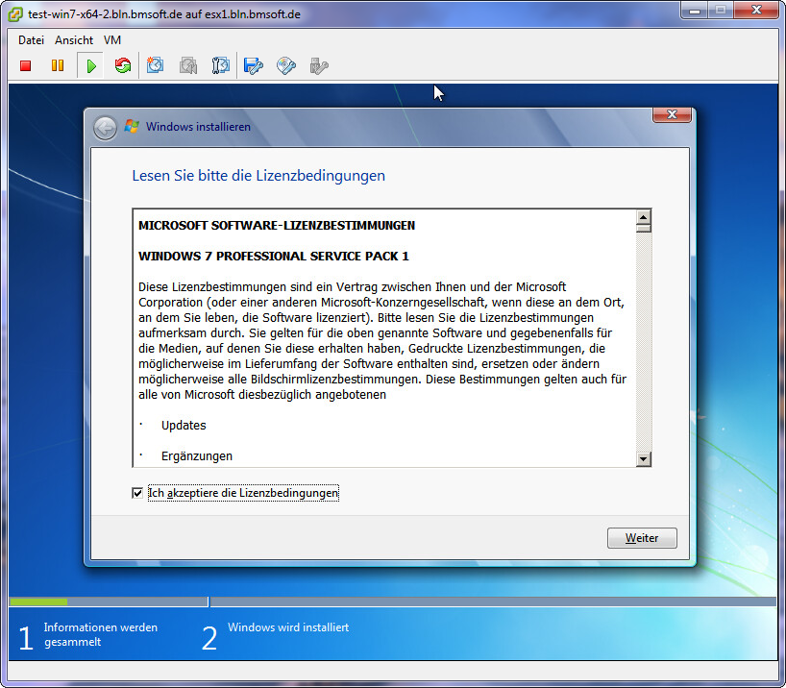Open the Ansicht menu
786x688 pixels.
point(74,40)
